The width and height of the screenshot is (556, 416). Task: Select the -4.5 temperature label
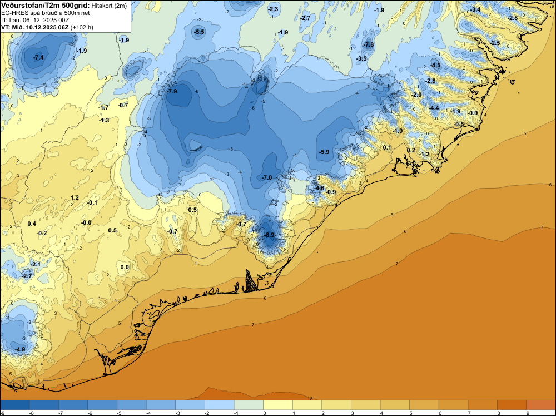pyautogui.click(x=435, y=65)
